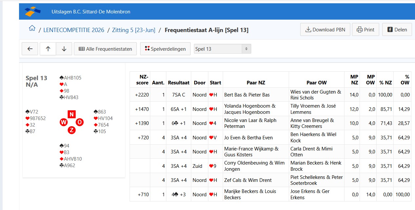Share via the Delen button
Viewport: 415px width, 210px height.
click(x=397, y=29)
